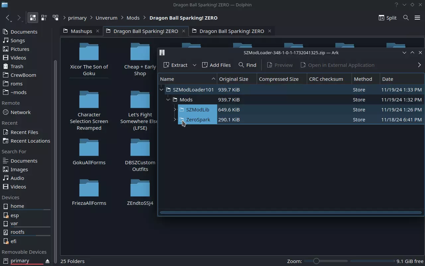Click Extract button in Ark
Viewport: 425px width, 266px height.
click(x=176, y=65)
